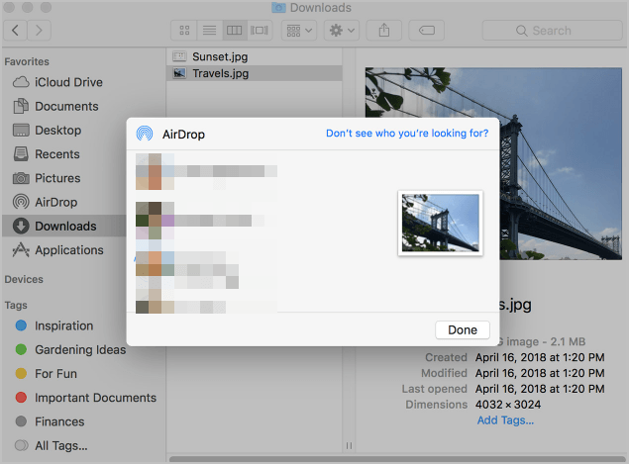629x464 pixels.
Task: Open the gear action menu
Action: 342,31
